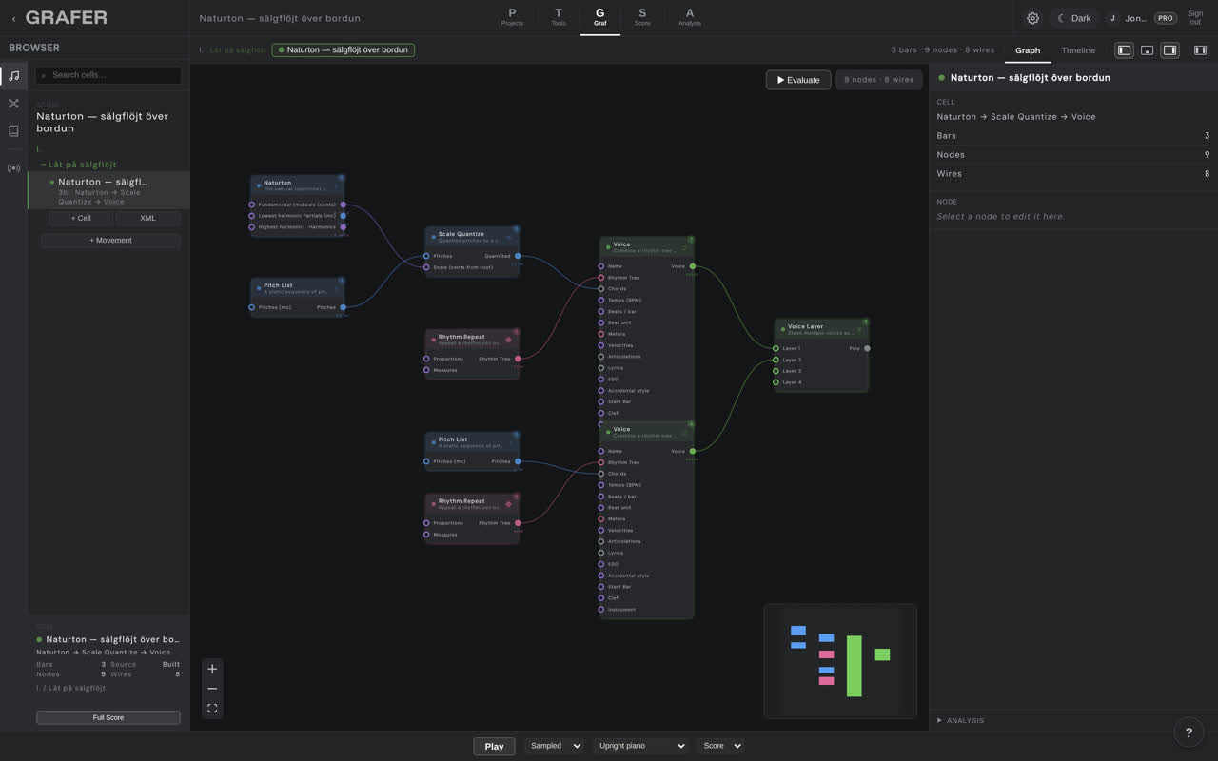The height and width of the screenshot is (761, 1218).
Task: Open the broadcast signal sidebar icon
Action: (13, 168)
